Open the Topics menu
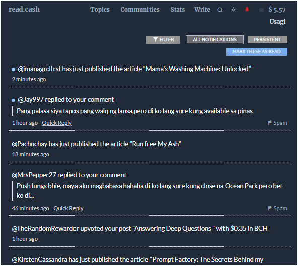Viewport: 298px width, 266px height. (100, 10)
